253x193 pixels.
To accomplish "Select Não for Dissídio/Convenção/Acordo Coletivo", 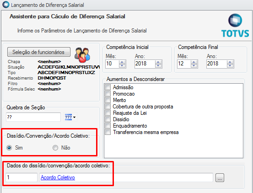I will (x=55, y=148).
